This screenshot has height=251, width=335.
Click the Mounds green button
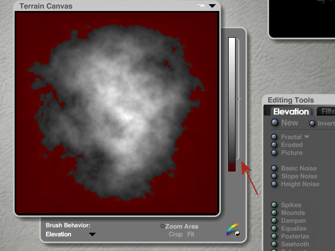pyautogui.click(x=274, y=213)
